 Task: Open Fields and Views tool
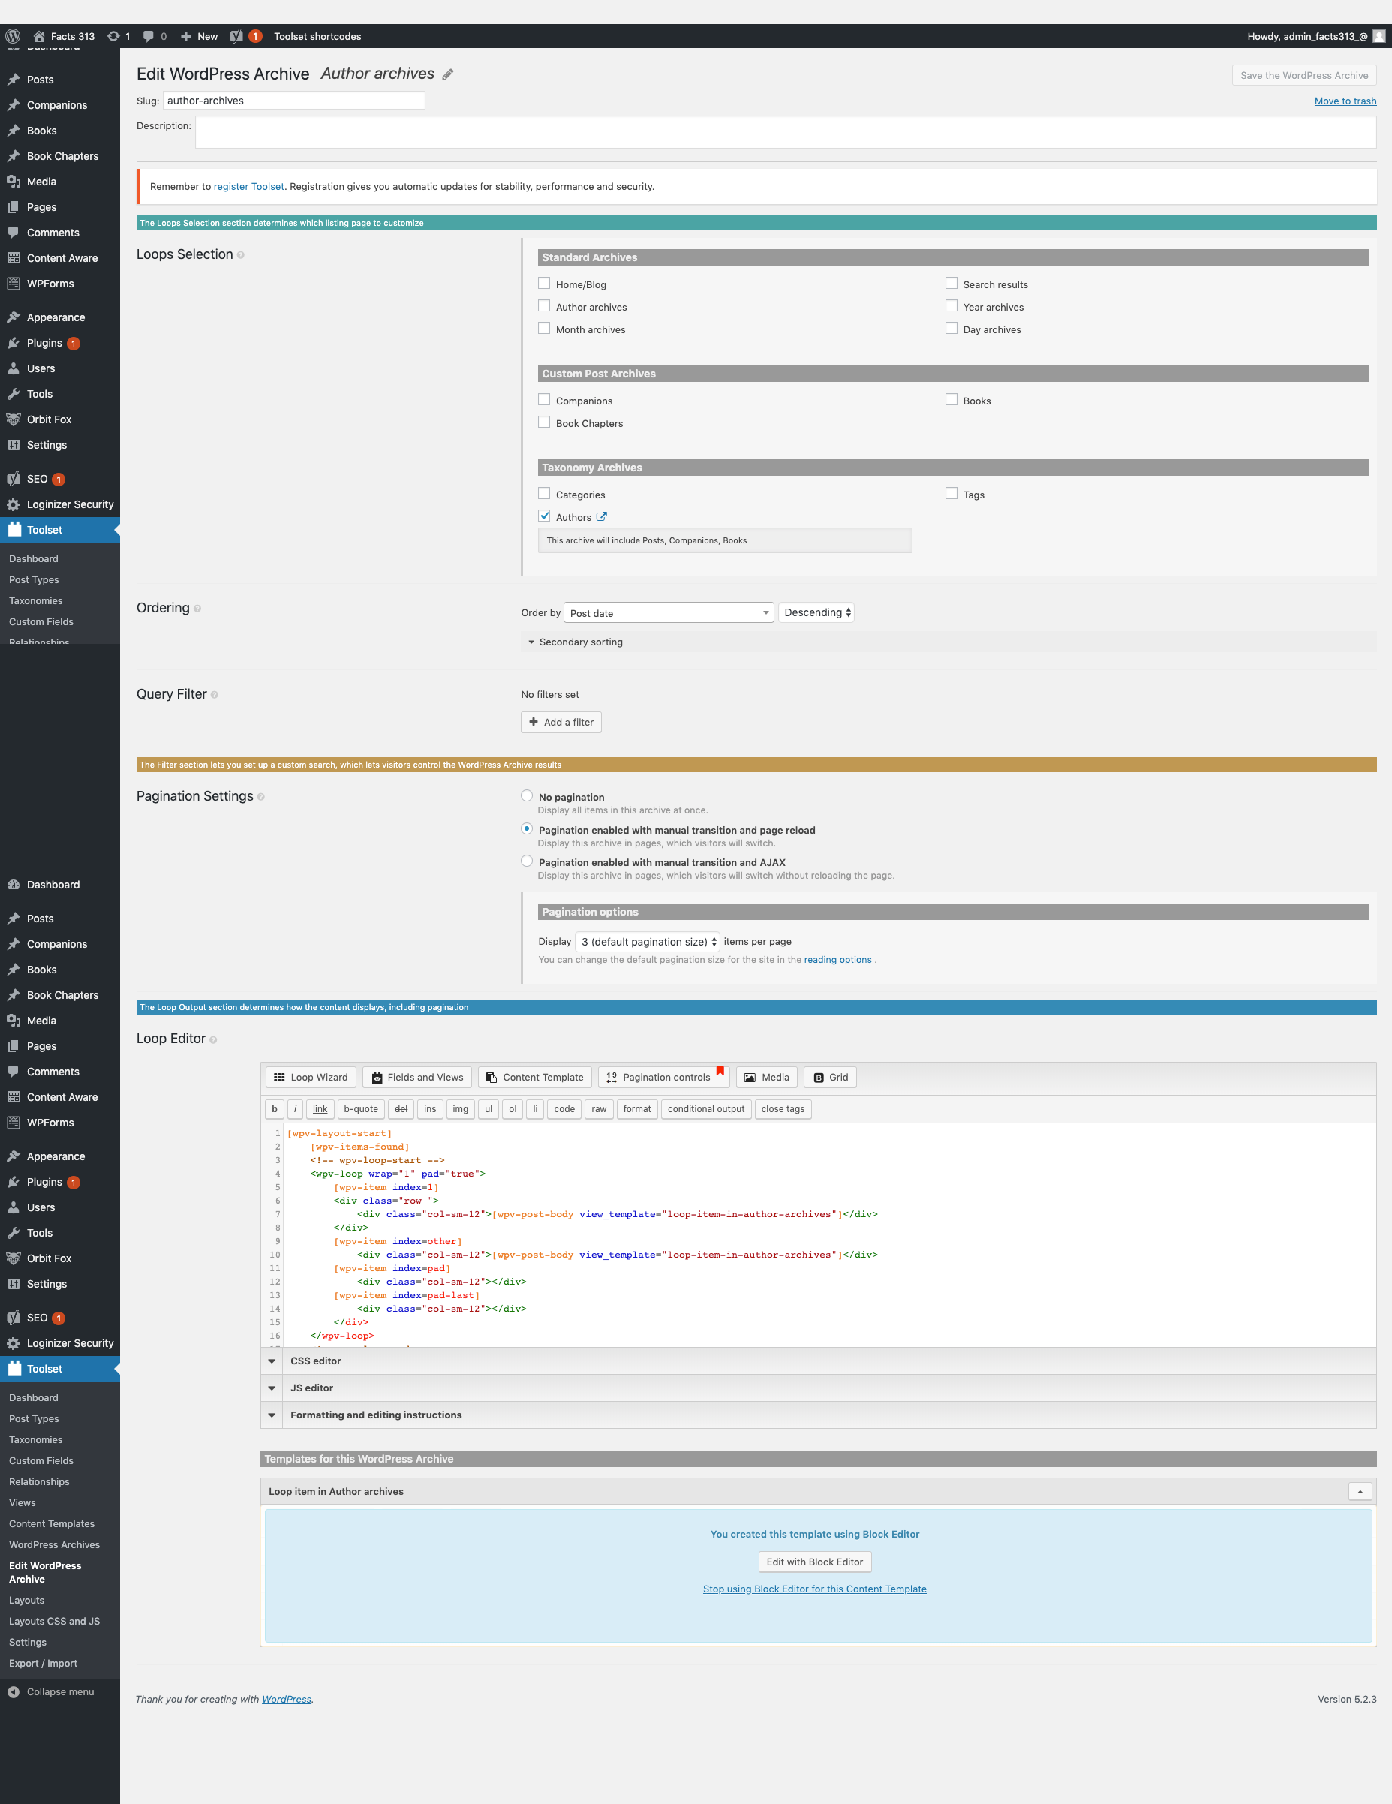click(417, 1077)
